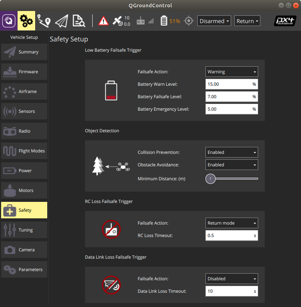Edit the Battery Warn Level field
Screen dimensions: 301x307
pos(232,84)
